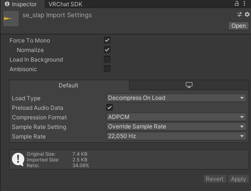Image resolution: width=251 pixels, height=191 pixels.
Task: Select the Default platform settings tab
Action: [69, 85]
